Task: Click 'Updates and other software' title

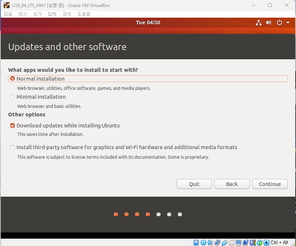Action: (x=67, y=47)
